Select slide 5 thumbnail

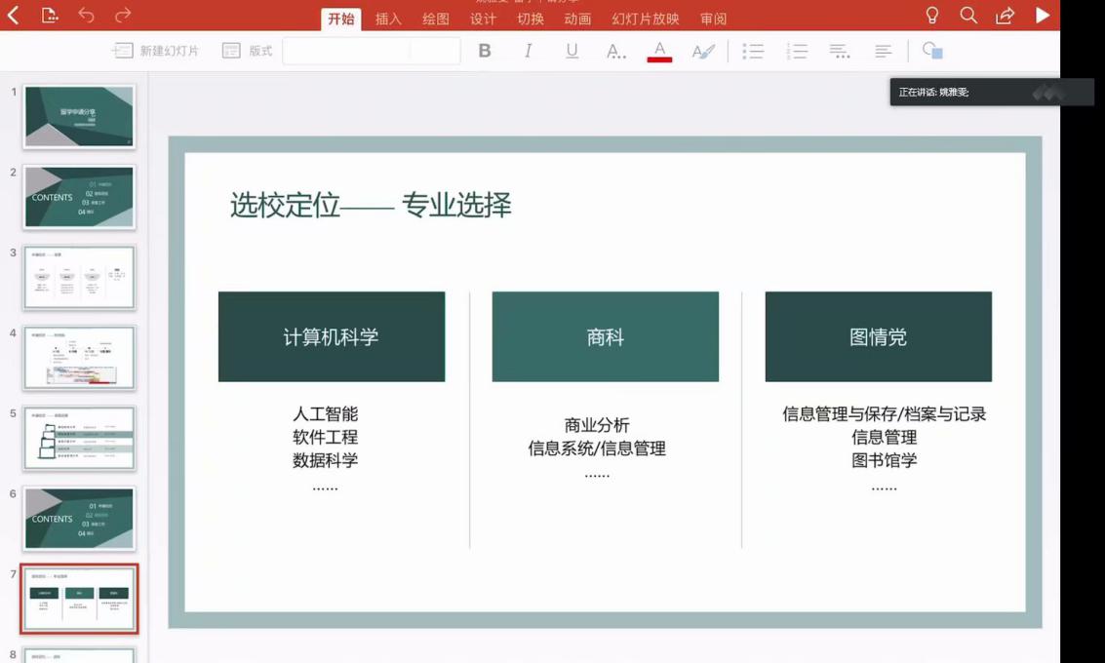[x=79, y=438]
